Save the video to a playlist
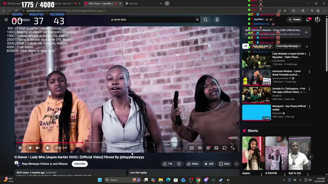 coord(224,164)
